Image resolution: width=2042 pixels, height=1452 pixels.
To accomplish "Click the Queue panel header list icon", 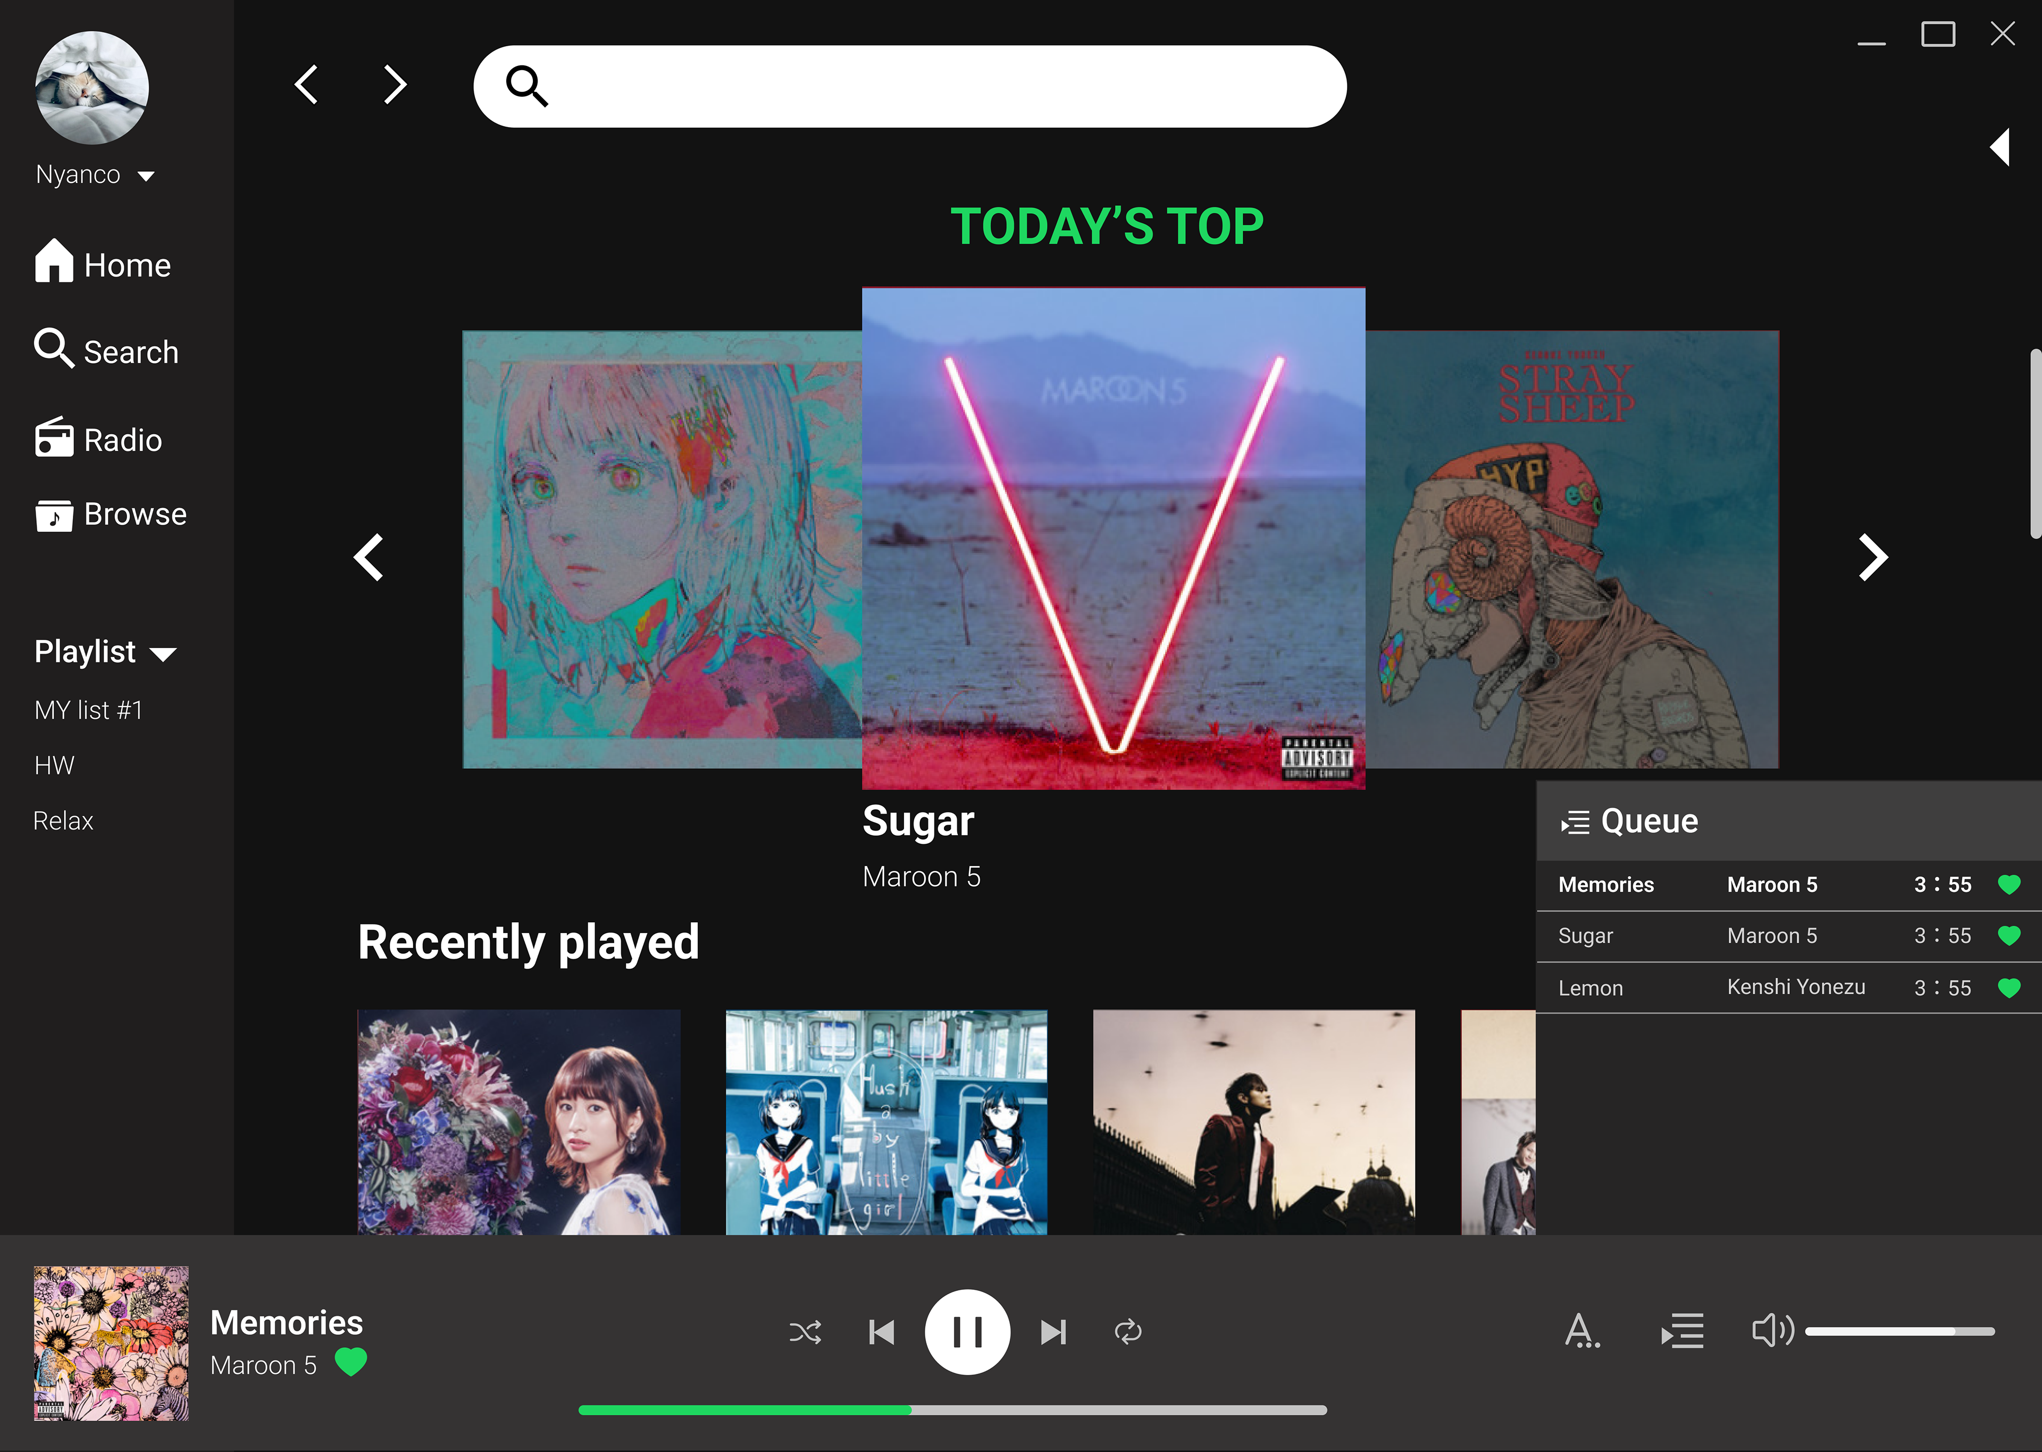I will pos(1575,821).
